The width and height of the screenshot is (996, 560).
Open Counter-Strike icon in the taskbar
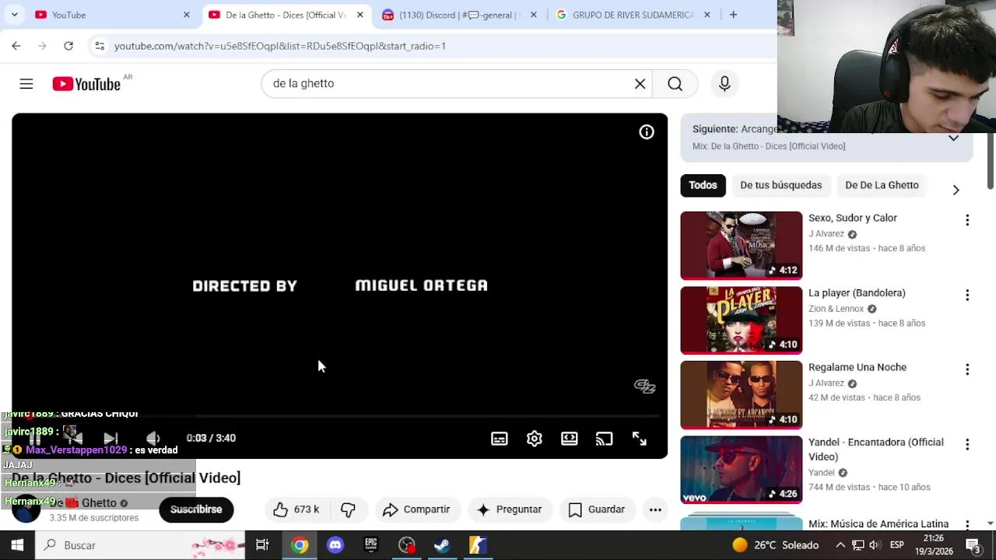click(x=478, y=545)
